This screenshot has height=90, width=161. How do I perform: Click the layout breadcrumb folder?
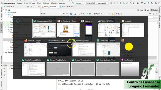click(46, 3)
